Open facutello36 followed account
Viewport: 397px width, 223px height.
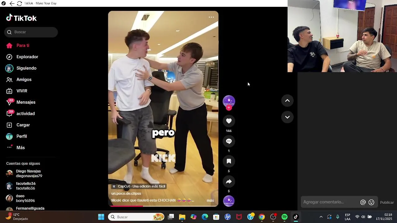tap(21, 186)
